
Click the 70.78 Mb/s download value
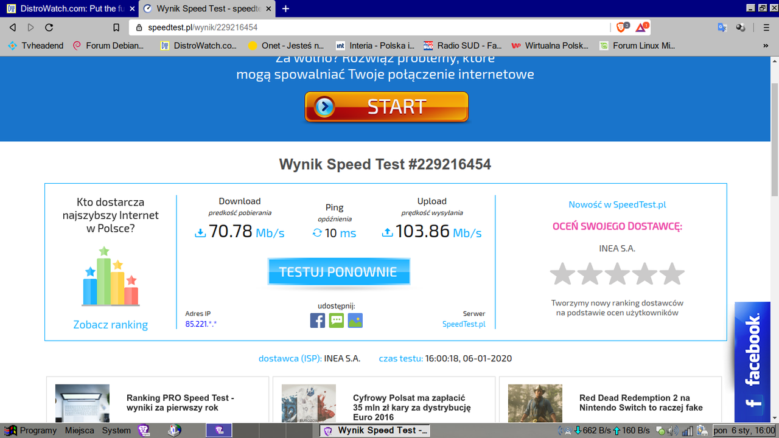[240, 232]
